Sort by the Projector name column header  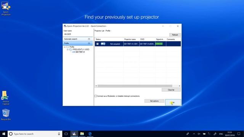(131, 39)
